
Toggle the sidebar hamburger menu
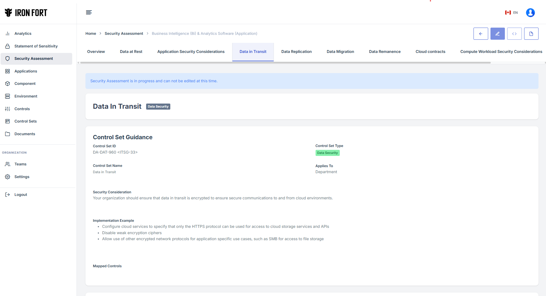89,12
